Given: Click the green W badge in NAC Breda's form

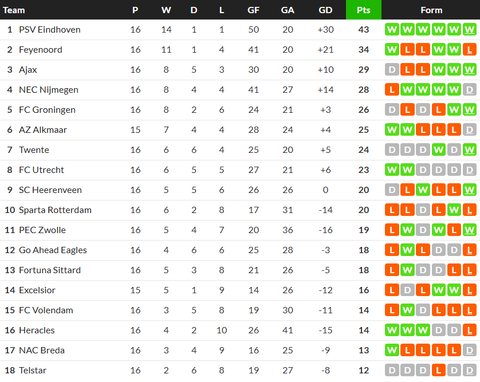Looking at the screenshot, I should pos(392,350).
